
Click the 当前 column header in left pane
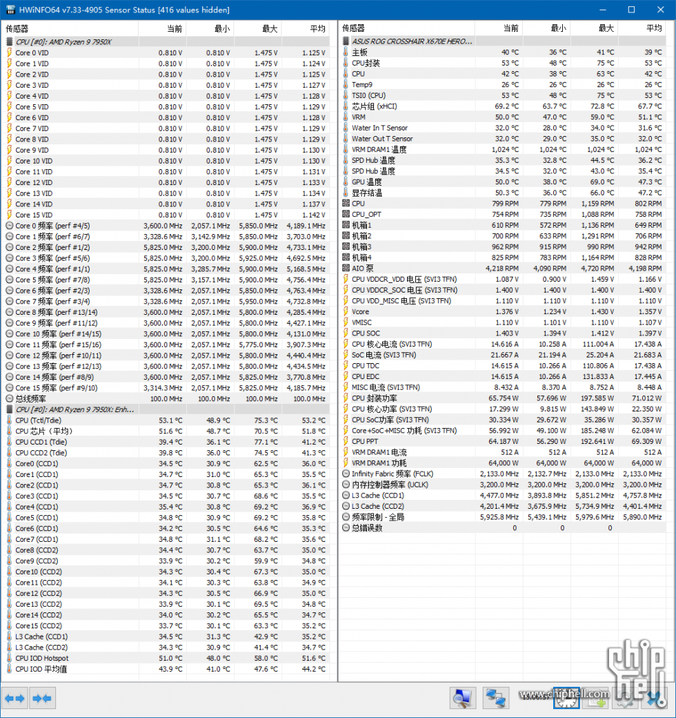162,28
